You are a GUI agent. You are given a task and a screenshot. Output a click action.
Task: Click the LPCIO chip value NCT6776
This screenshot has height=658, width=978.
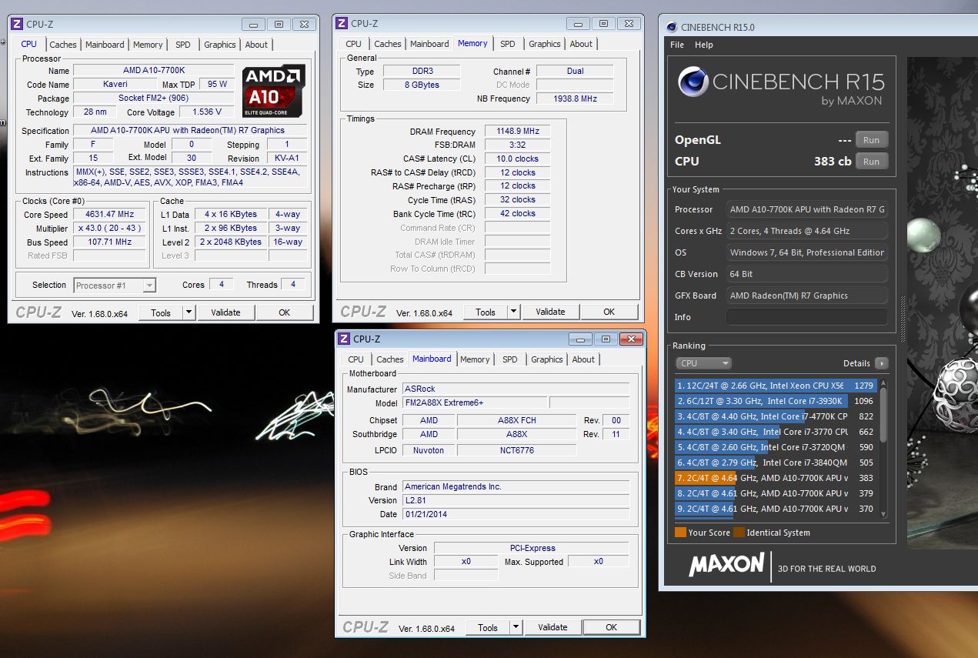pyautogui.click(x=516, y=450)
